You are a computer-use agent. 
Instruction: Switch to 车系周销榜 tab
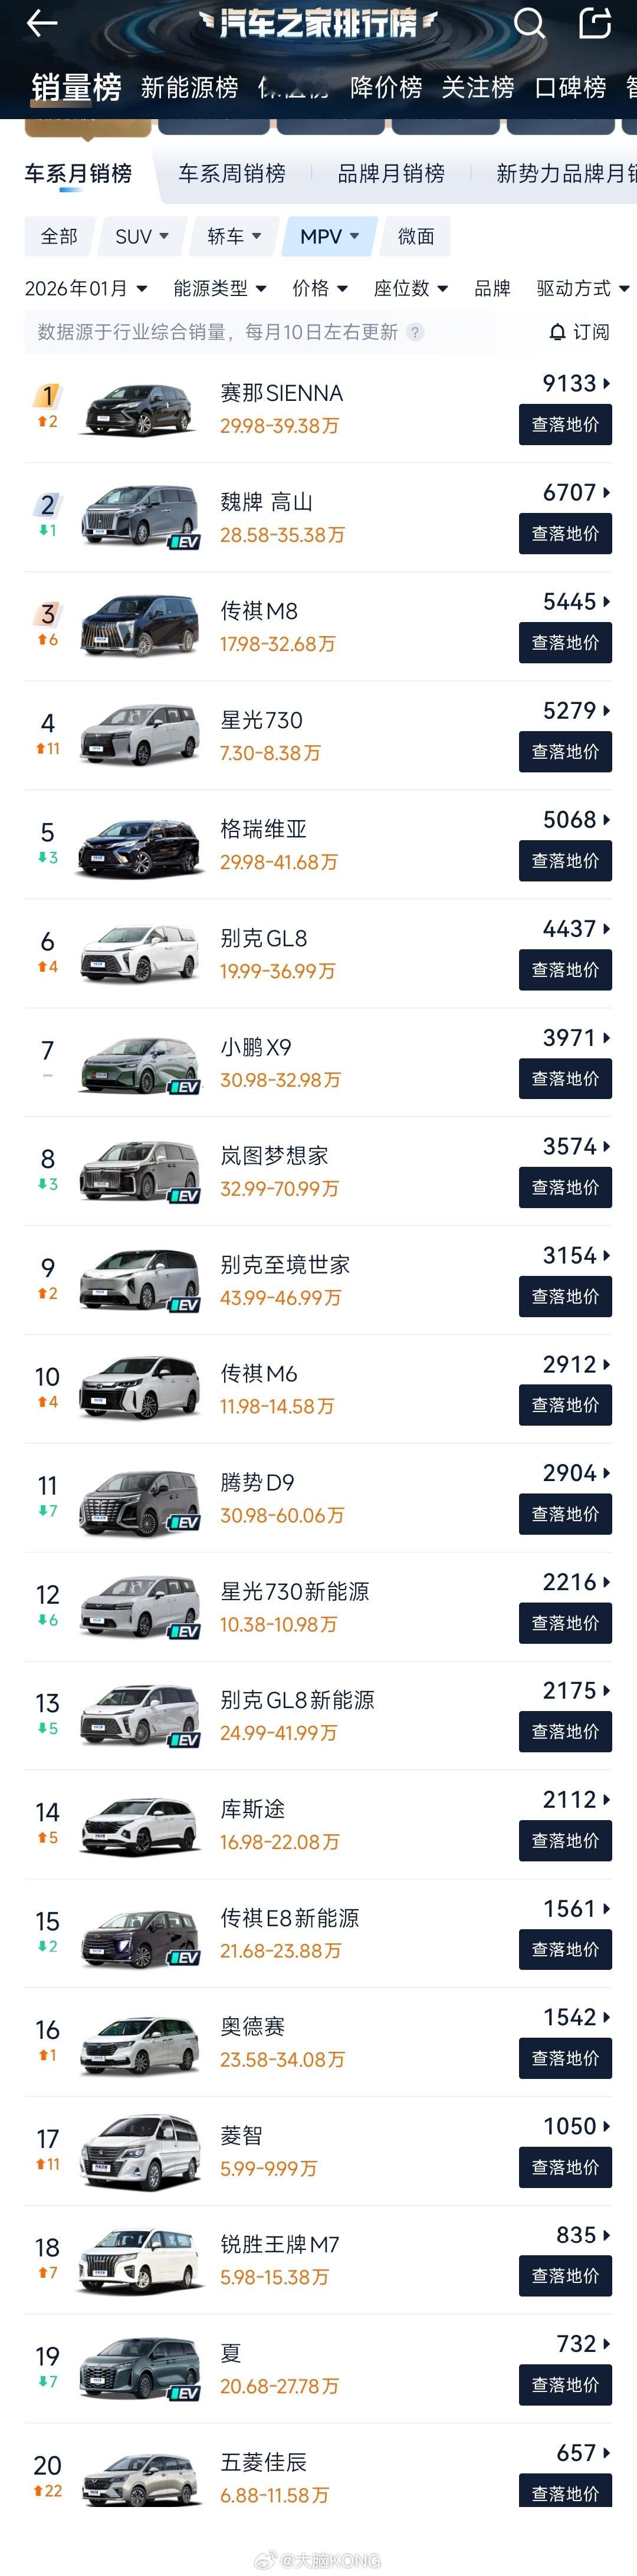point(232,174)
